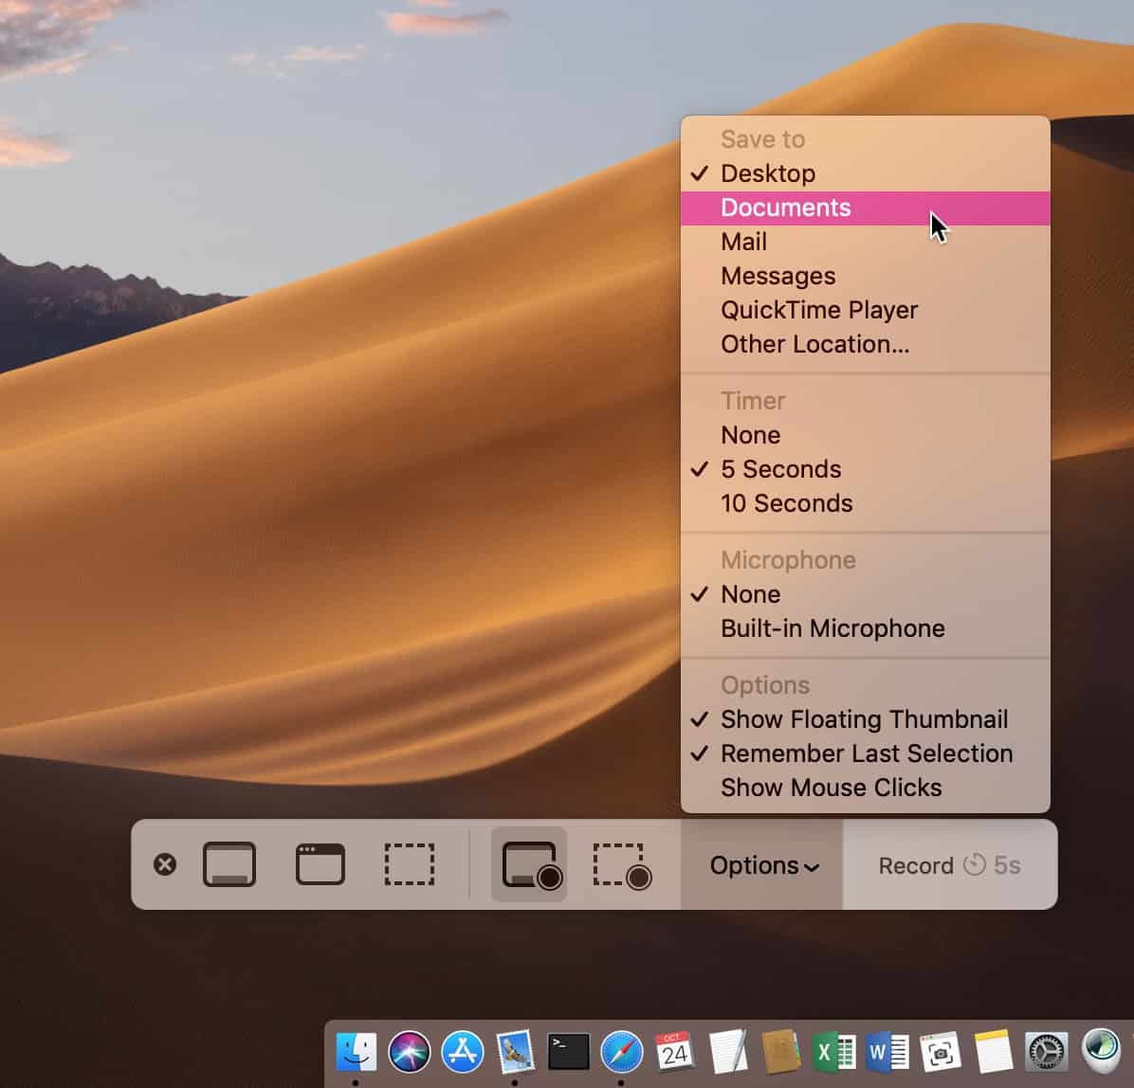Viewport: 1134px width, 1088px height.
Task: Set Timer to 5 Seconds
Action: 866,469
